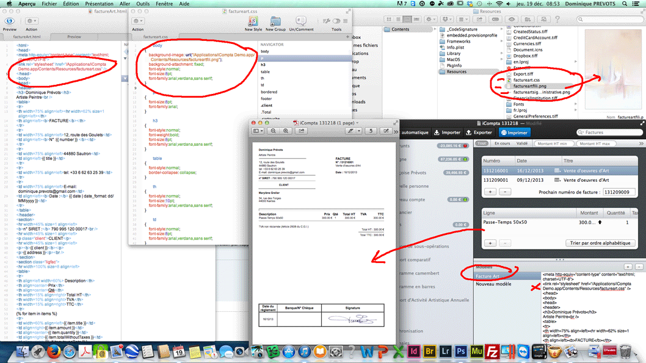Open the Outils menu

click(142, 4)
